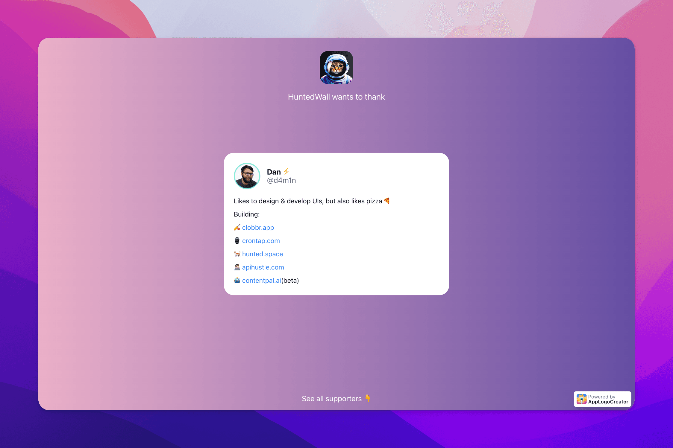Click the cat emoji beside hunted.space
The image size is (673, 448).
coord(237,254)
